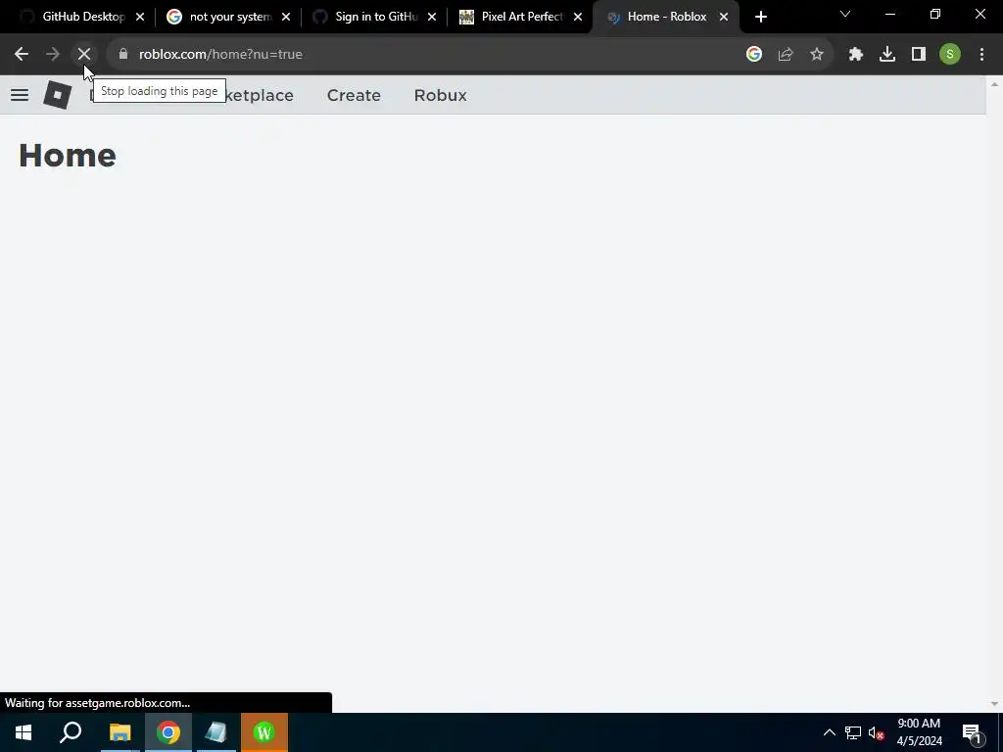Open the Create nav link
This screenshot has height=752, width=1003.
[x=354, y=95]
